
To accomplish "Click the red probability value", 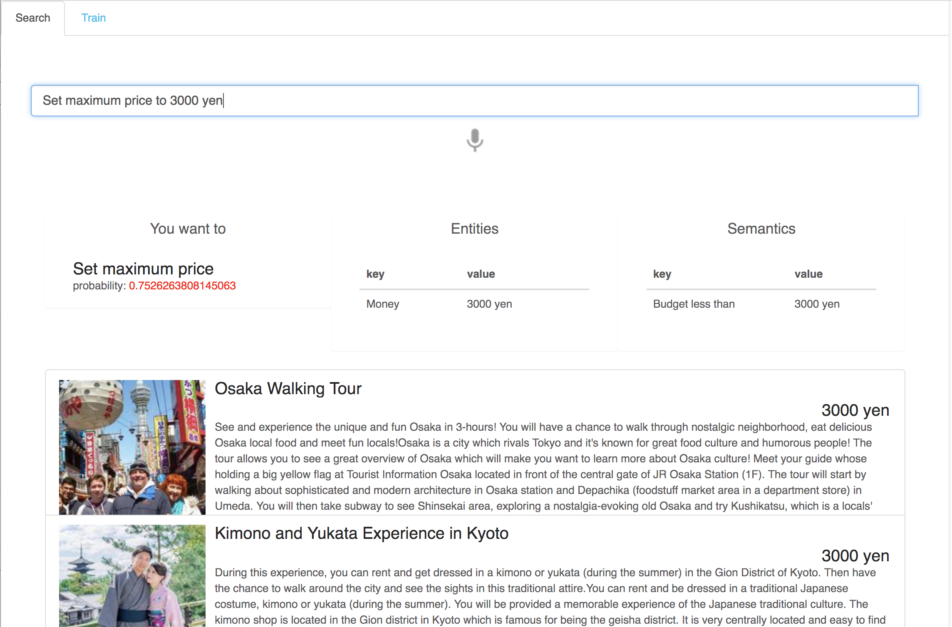I will 182,286.
